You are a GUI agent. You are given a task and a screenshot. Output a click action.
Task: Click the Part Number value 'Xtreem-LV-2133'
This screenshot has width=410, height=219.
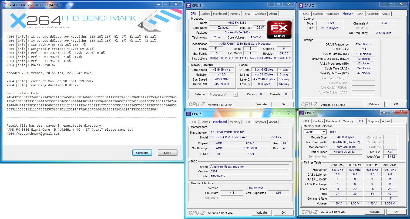pyautogui.click(x=346, y=152)
